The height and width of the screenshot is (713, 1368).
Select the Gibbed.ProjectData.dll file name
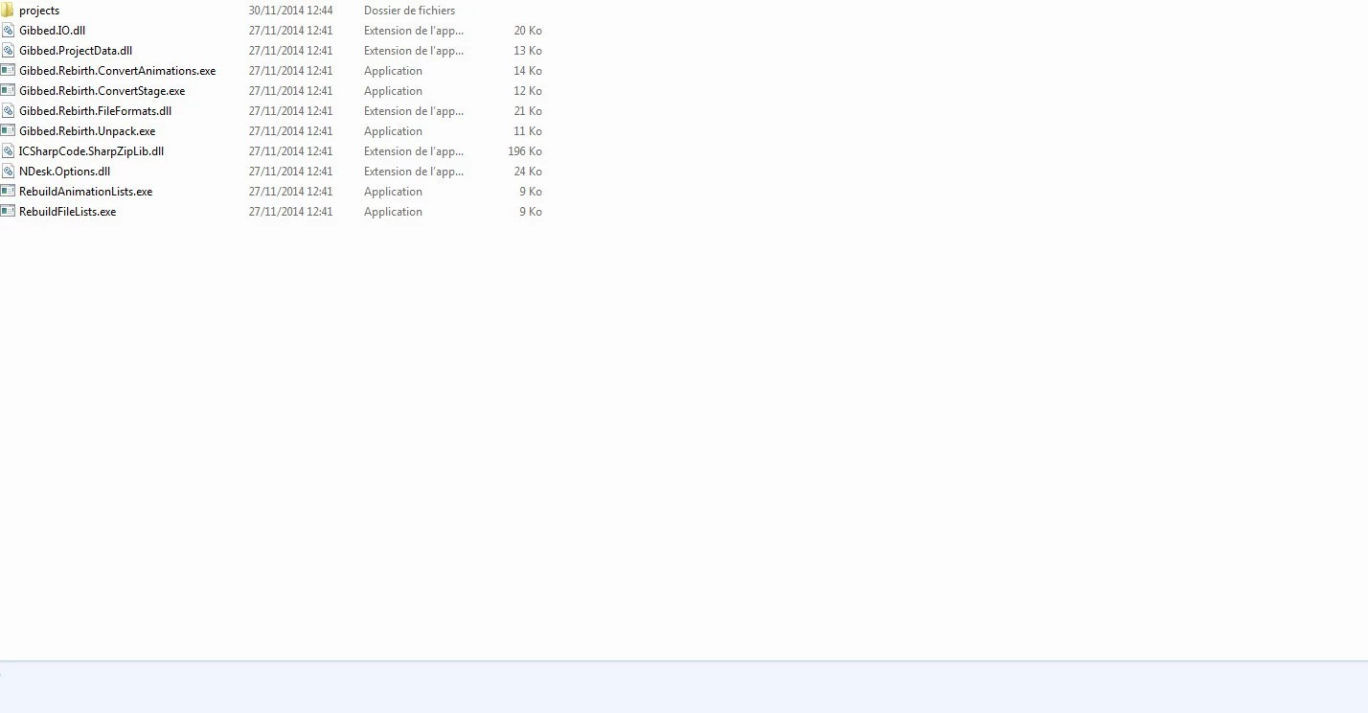pyautogui.click(x=76, y=51)
